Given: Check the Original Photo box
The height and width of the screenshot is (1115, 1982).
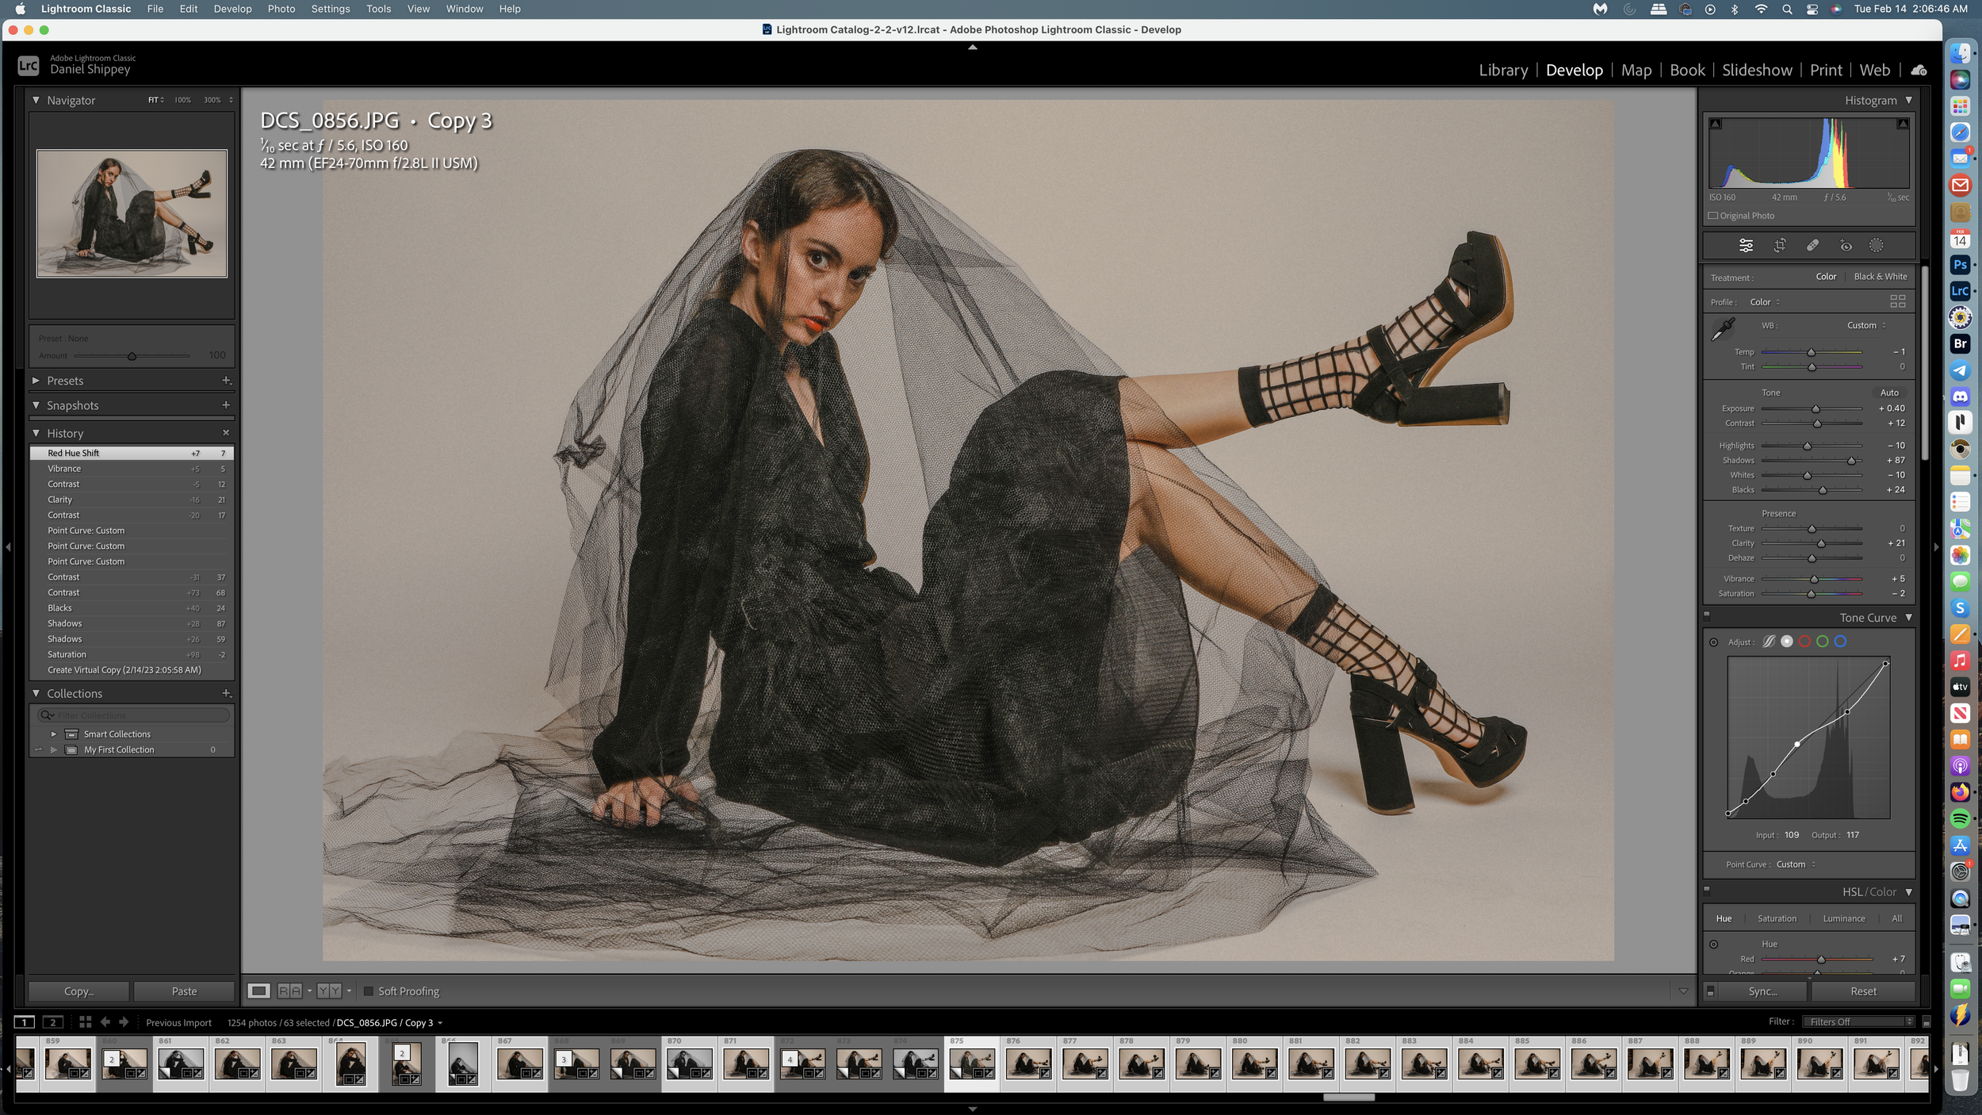Looking at the screenshot, I should pyautogui.click(x=1712, y=216).
